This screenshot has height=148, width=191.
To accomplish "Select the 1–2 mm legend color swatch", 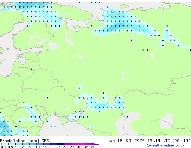I will [x=19, y=144].
